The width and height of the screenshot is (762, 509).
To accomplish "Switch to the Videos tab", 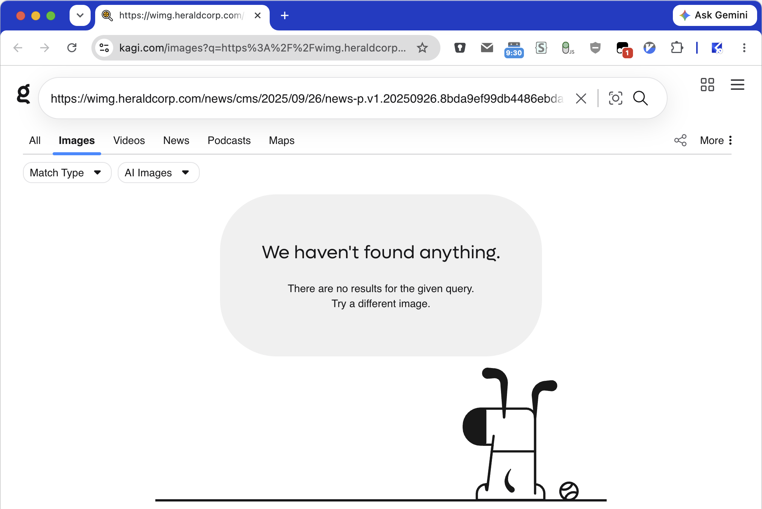I will coord(129,140).
